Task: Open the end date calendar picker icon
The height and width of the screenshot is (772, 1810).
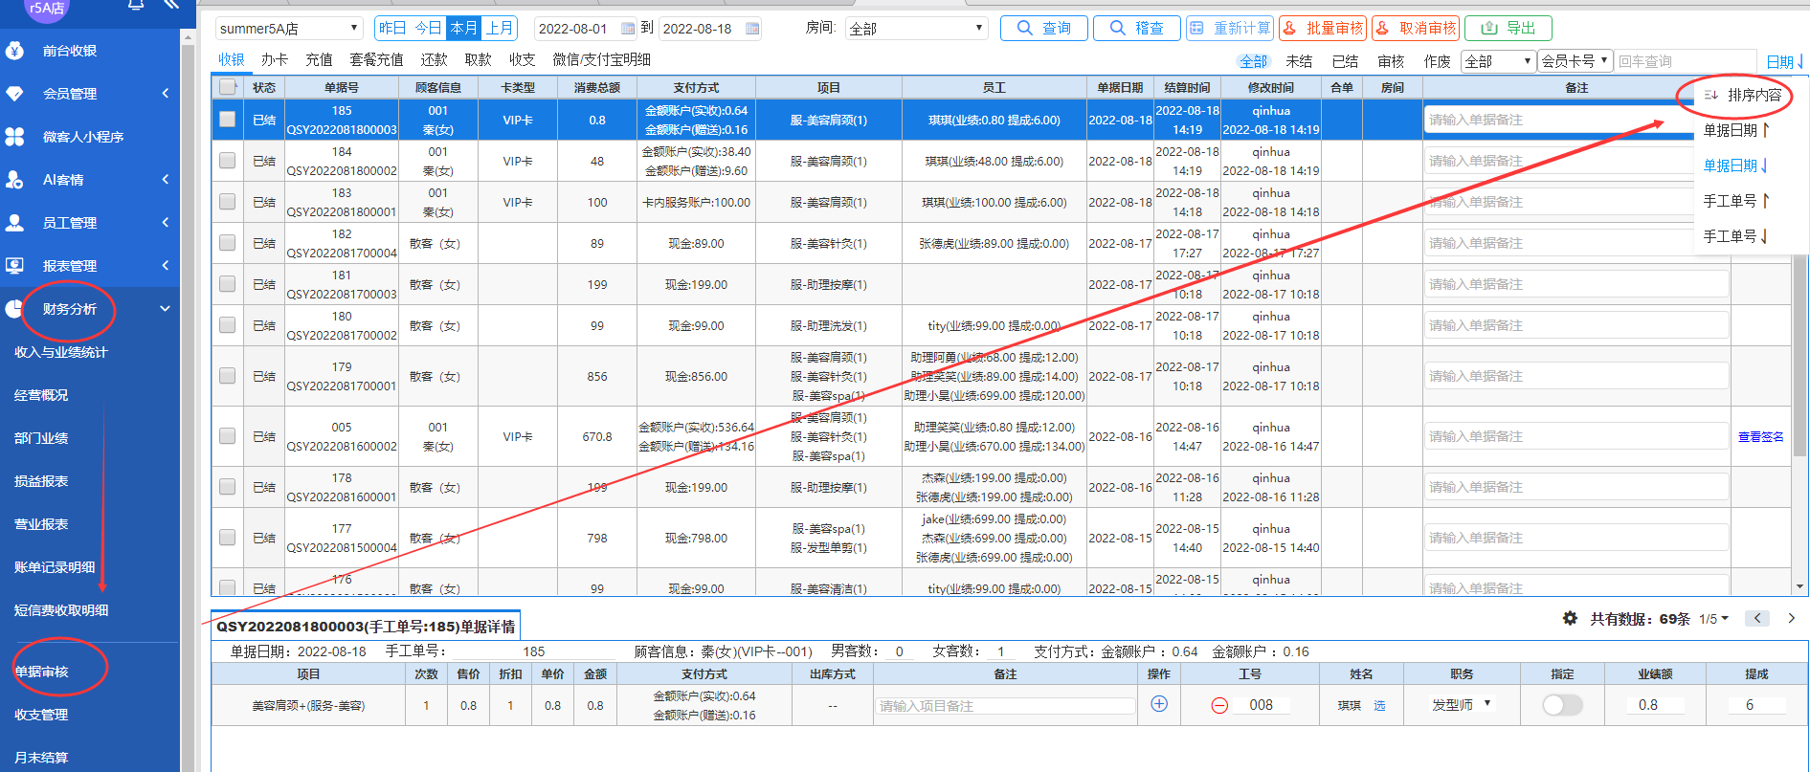Action: [x=752, y=29]
